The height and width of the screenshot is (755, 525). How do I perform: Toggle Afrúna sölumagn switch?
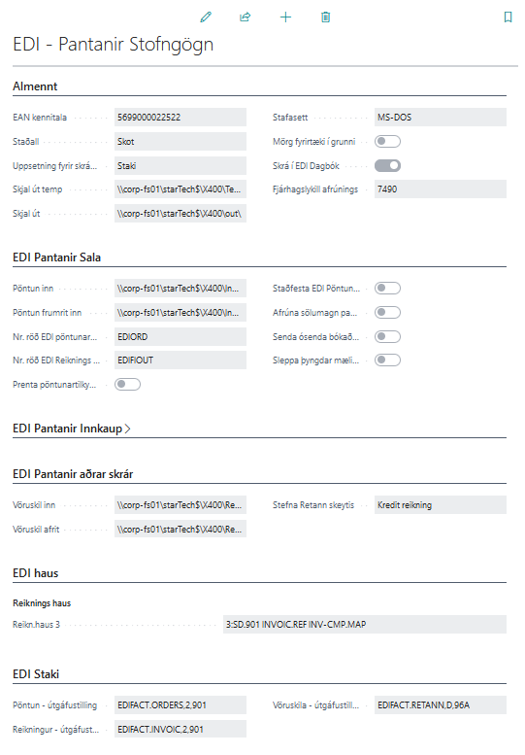(x=387, y=313)
